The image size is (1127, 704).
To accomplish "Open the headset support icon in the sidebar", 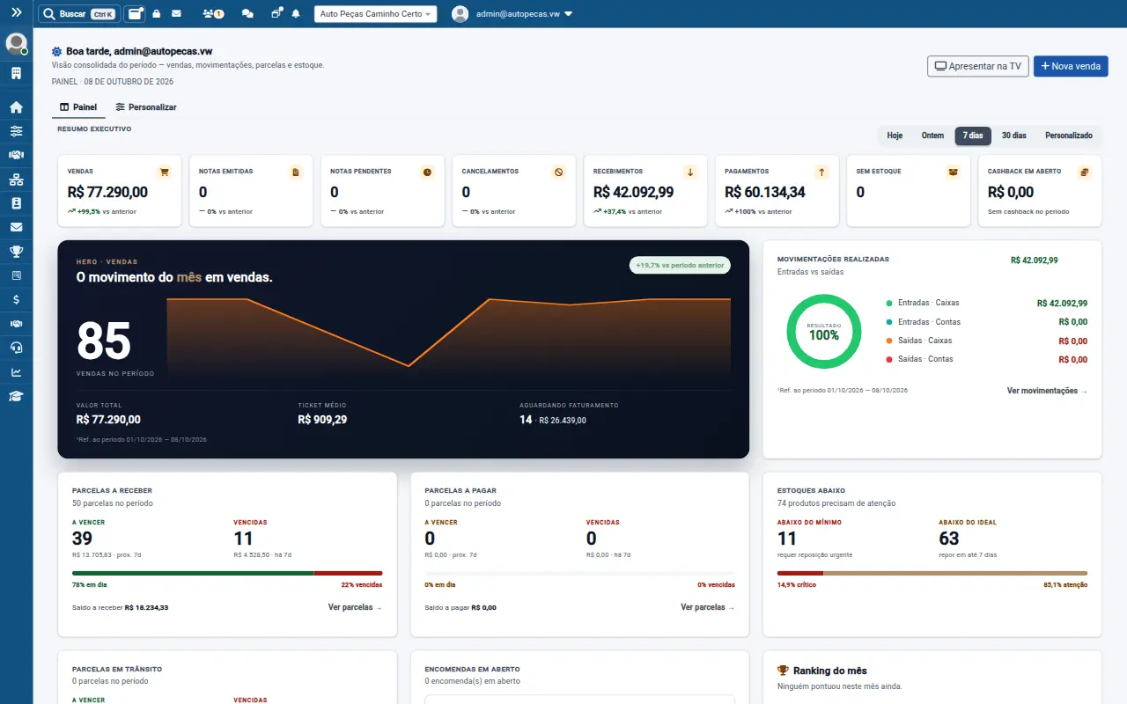I will point(16,348).
